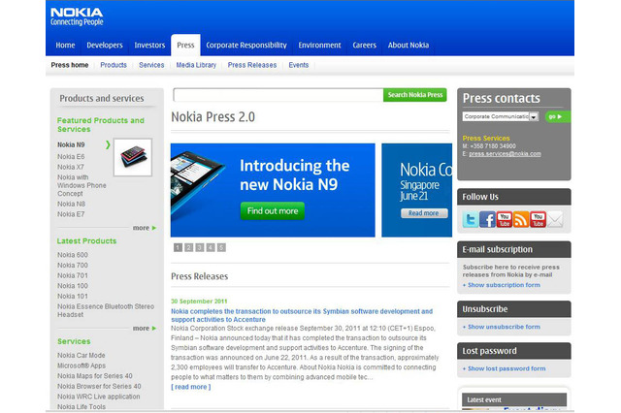Open the Nokia 700 product link

click(73, 265)
